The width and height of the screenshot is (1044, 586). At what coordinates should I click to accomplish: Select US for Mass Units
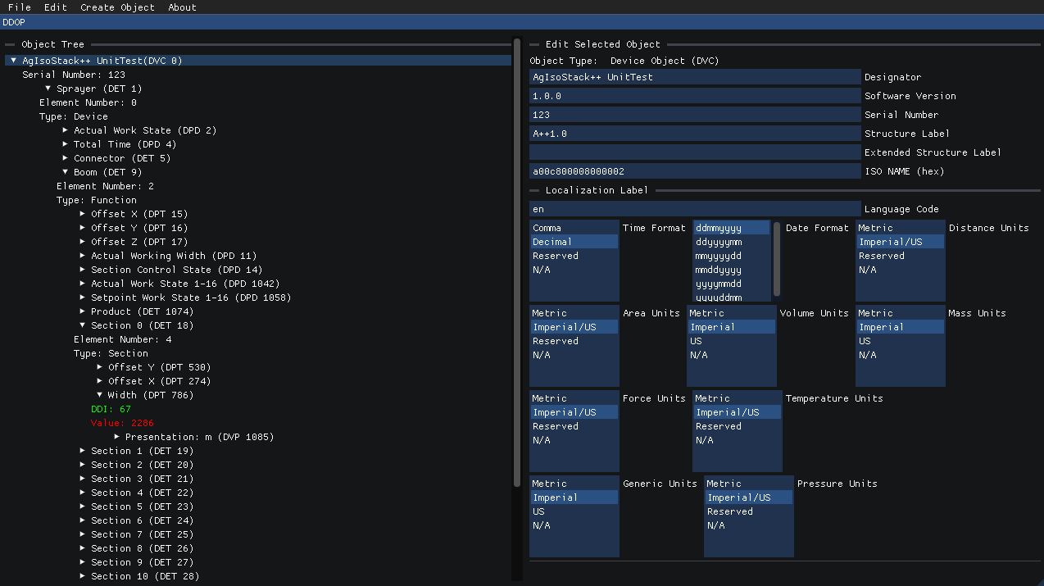(900, 341)
